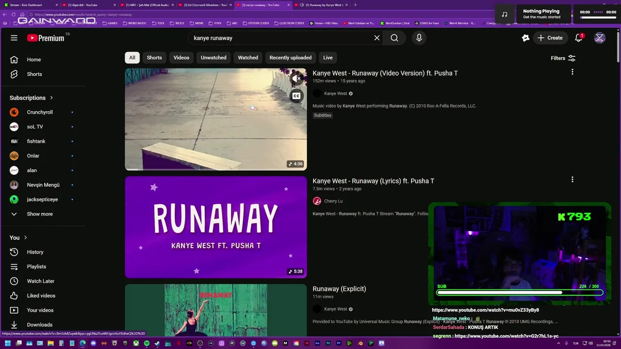Click the YouTube Premium logo
Viewport: 621px width, 349px height.
[46, 38]
